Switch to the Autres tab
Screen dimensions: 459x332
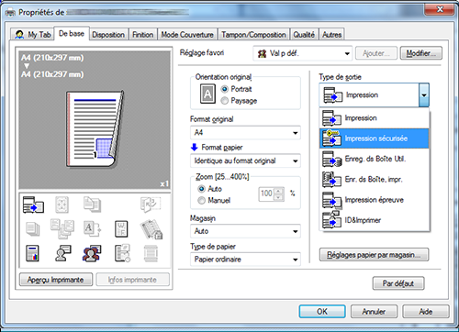331,35
